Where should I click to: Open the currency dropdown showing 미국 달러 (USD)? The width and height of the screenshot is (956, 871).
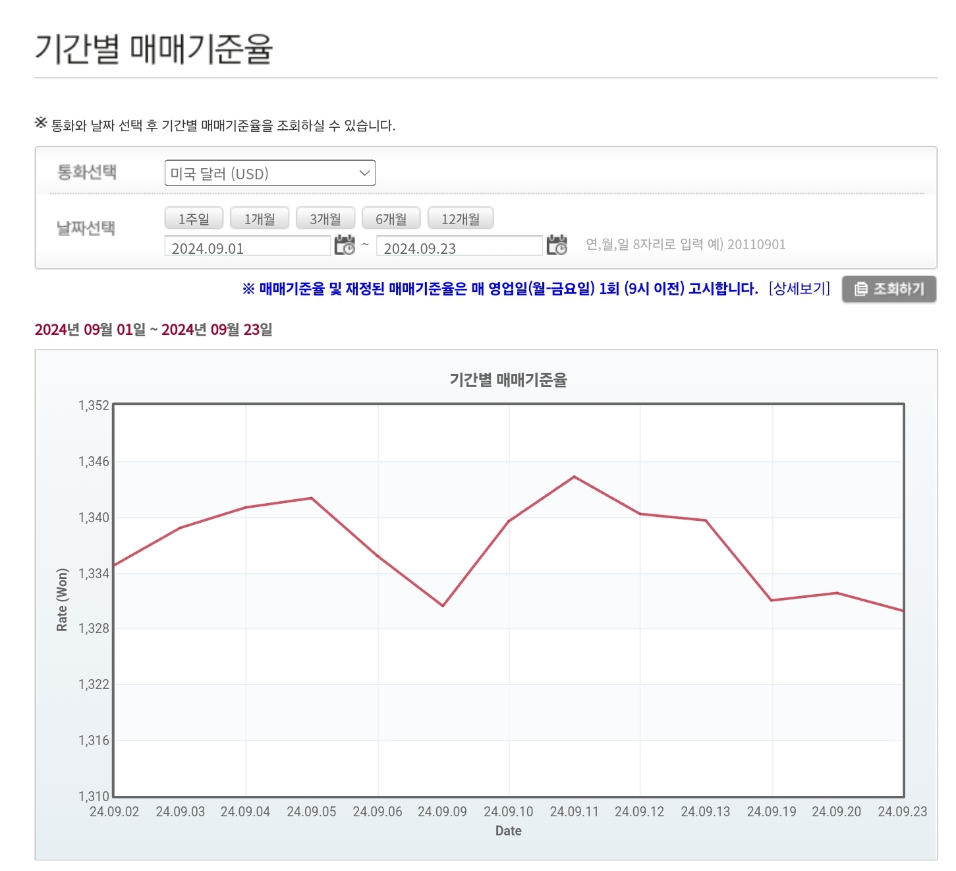(269, 173)
